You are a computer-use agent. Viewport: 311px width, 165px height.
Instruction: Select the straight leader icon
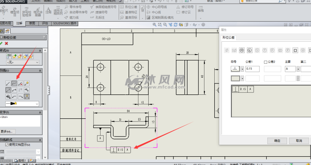coord(8,83)
